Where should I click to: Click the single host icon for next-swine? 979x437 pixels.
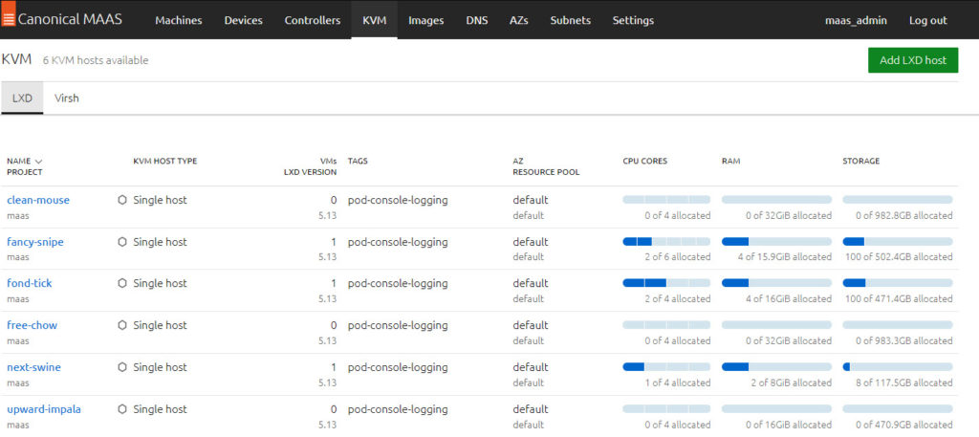tap(122, 367)
